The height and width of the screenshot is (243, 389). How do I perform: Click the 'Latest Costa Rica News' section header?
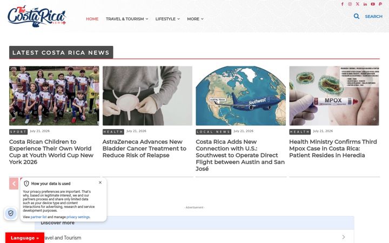coord(61,52)
